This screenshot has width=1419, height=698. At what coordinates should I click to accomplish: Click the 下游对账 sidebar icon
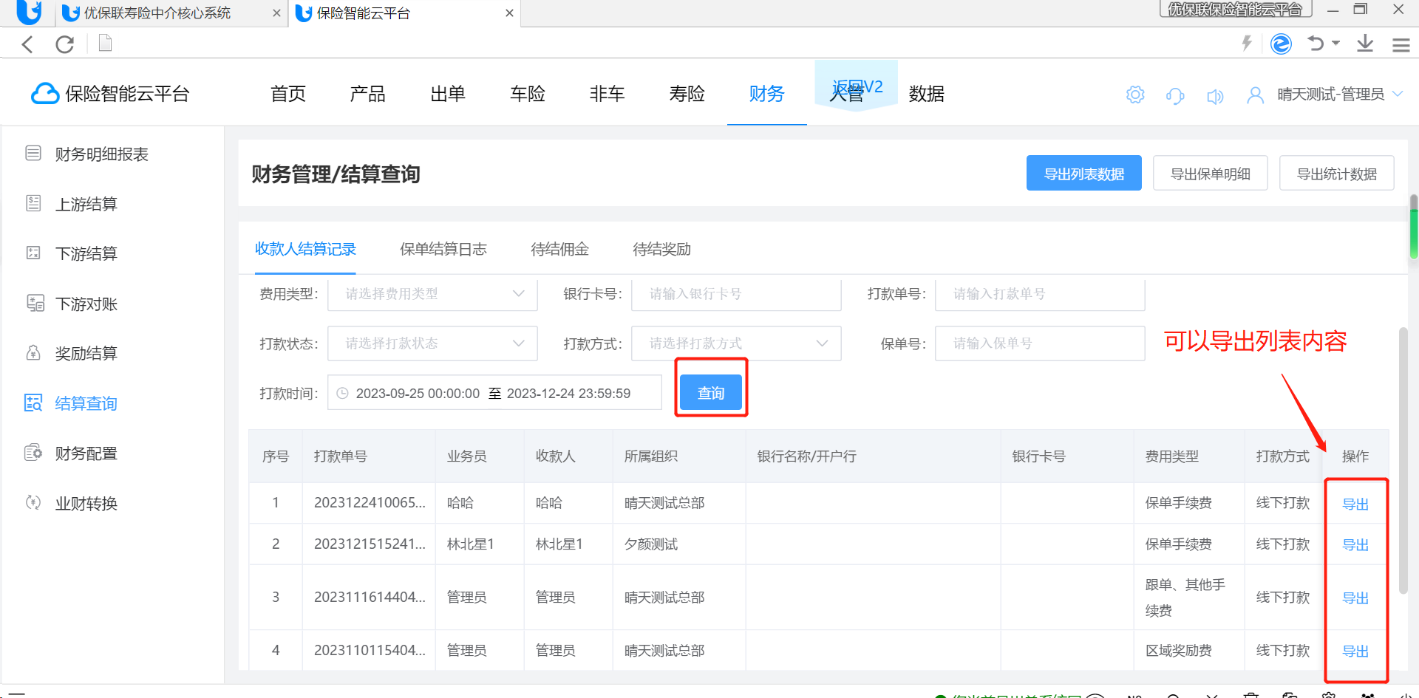click(35, 303)
